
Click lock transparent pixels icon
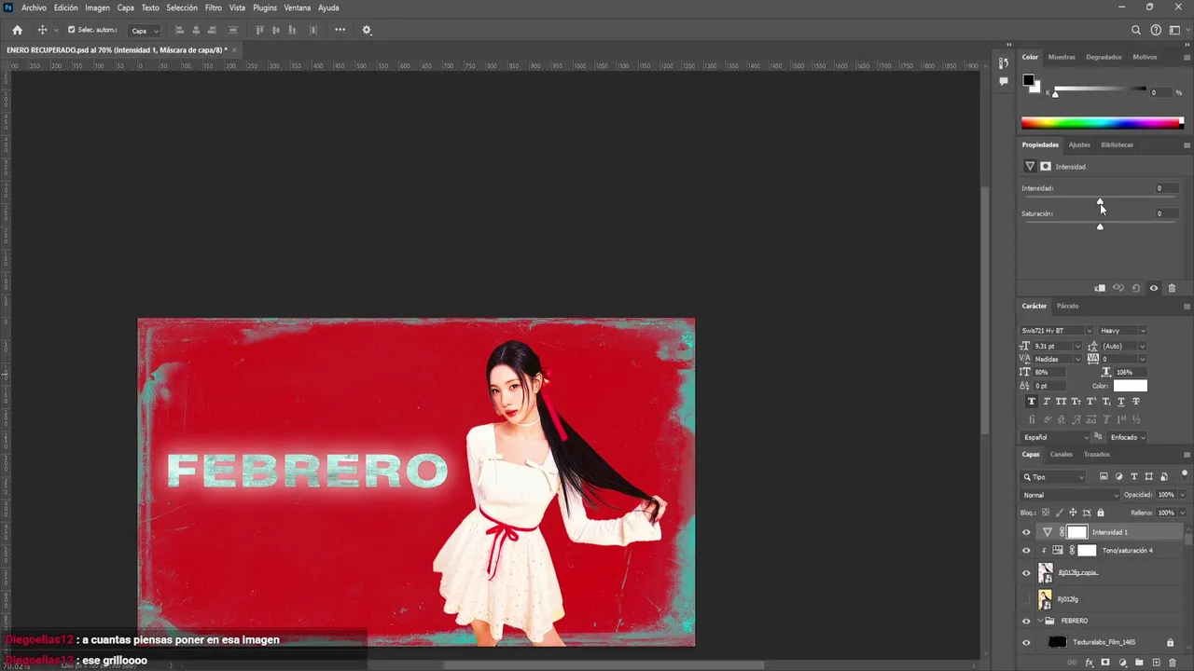1045,513
